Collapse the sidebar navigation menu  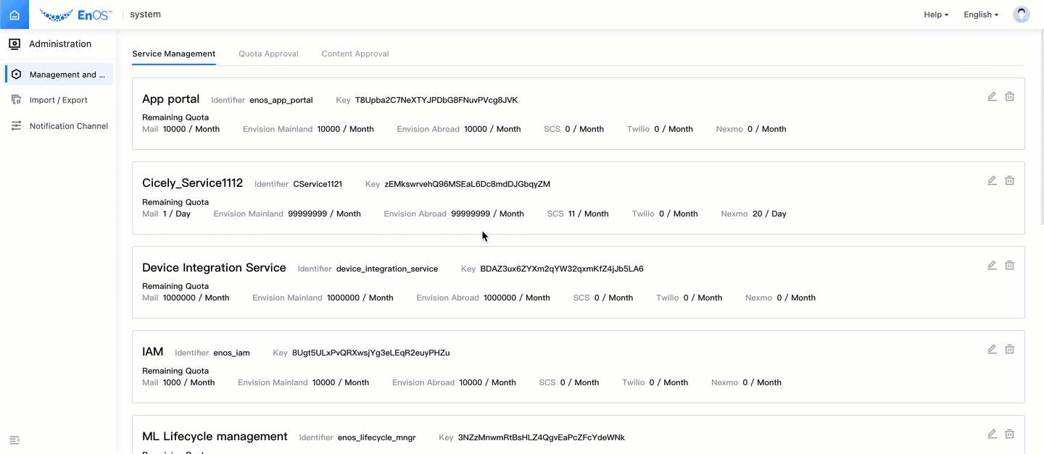coord(14,440)
